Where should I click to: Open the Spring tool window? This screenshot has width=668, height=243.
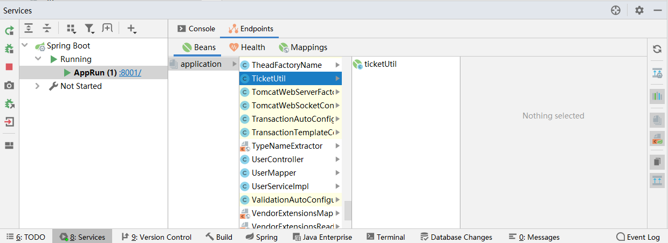pyautogui.click(x=261, y=237)
